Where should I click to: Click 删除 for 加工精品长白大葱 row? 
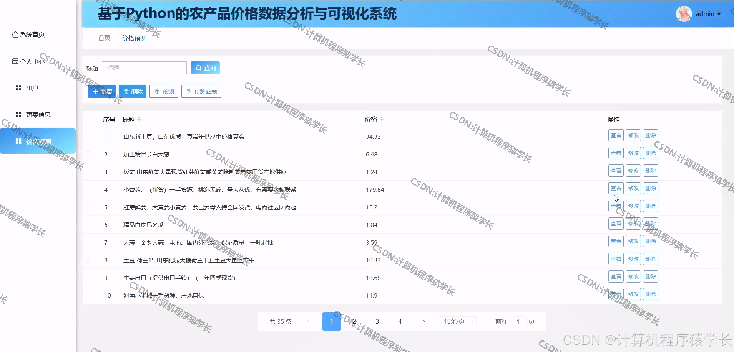(651, 153)
